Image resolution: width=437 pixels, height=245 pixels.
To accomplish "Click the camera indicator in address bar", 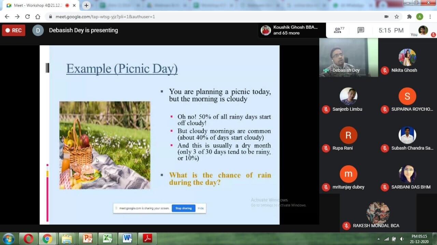I will tap(386, 17).
